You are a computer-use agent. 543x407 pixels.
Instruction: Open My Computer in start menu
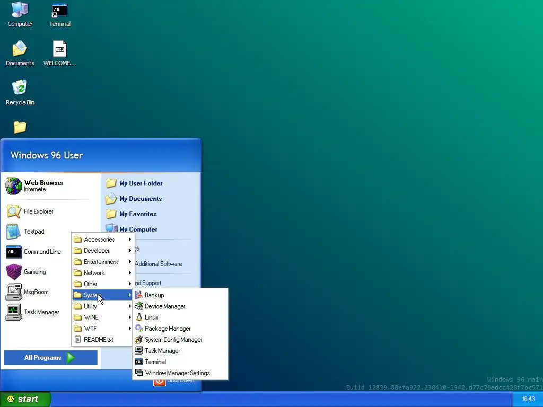click(x=132, y=229)
